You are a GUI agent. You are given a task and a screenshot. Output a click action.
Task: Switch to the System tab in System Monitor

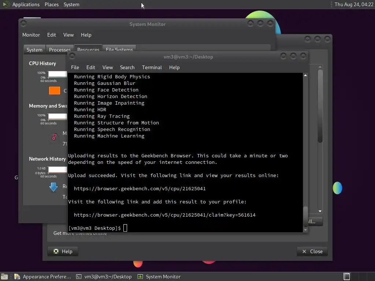click(34, 50)
